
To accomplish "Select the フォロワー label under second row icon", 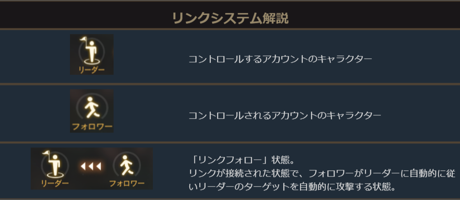I will [x=92, y=127].
